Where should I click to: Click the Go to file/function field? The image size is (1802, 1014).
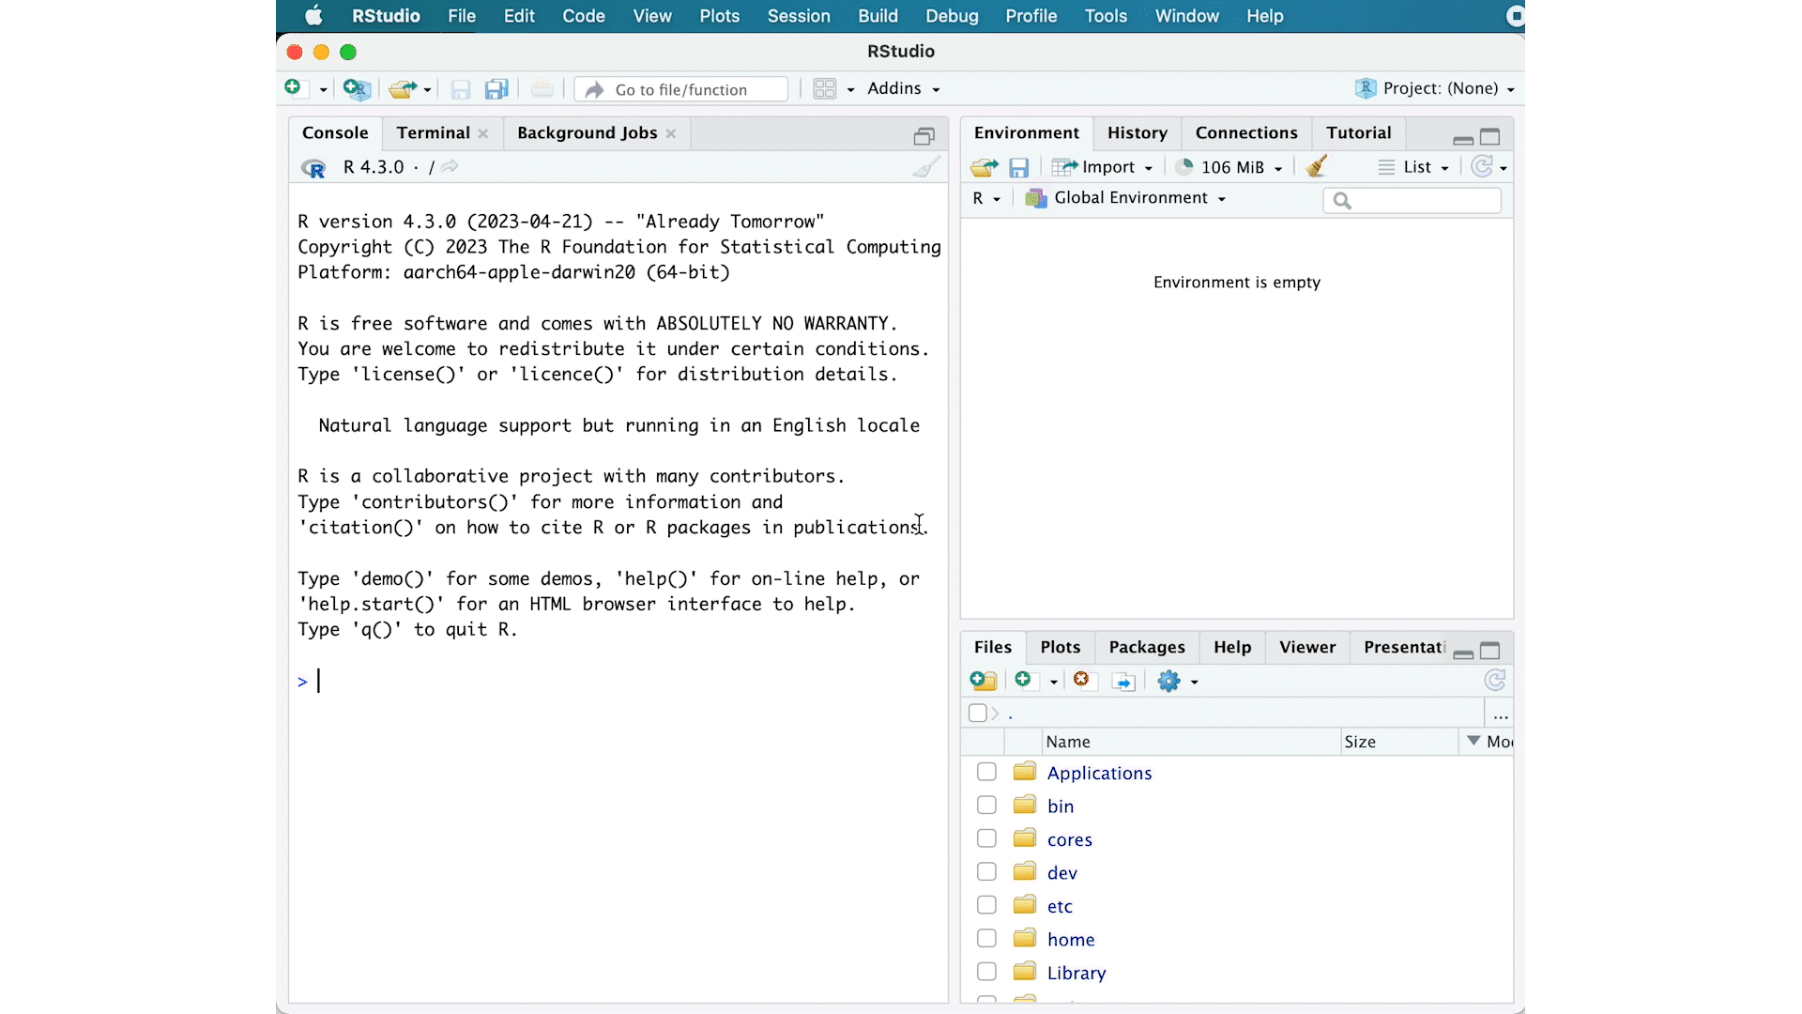tap(681, 89)
